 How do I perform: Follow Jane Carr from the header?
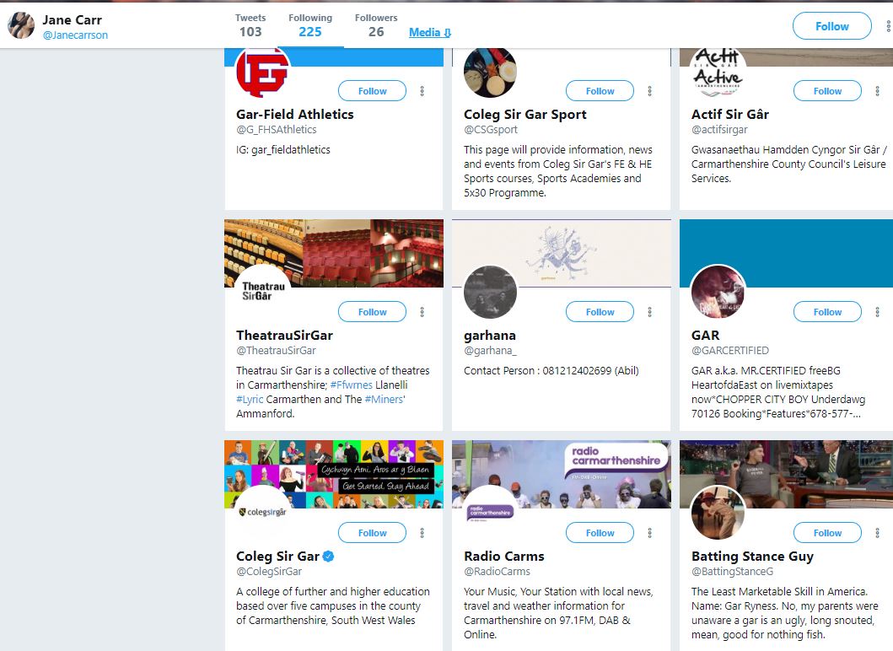832,26
